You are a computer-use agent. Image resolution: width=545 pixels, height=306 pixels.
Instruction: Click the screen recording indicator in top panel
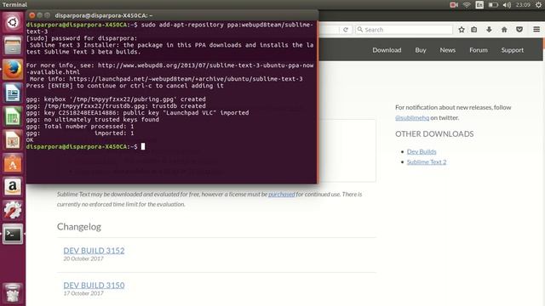454,4
